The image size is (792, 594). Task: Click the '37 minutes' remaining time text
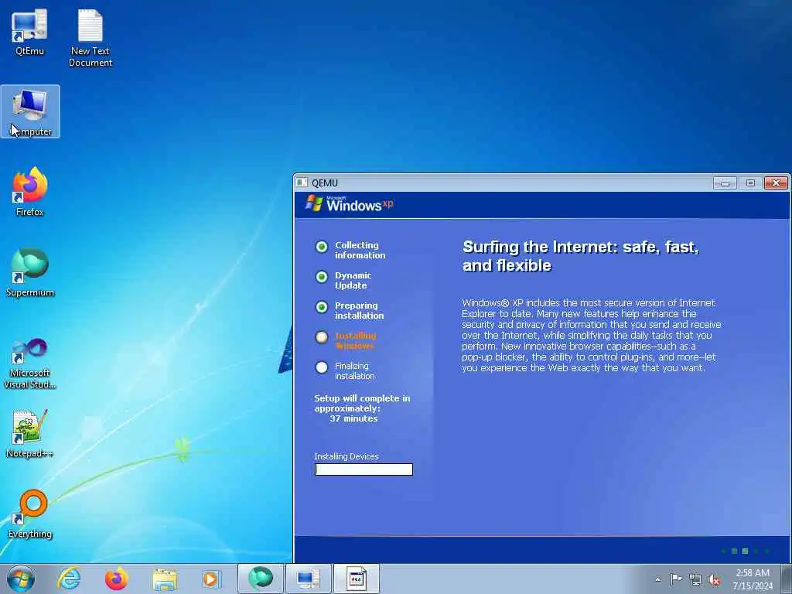pos(353,418)
